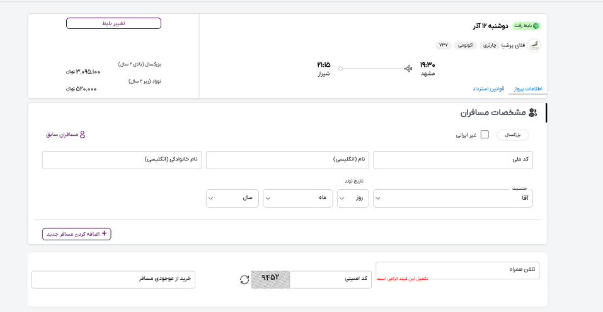Click the بزرگسال (بالای ۲ سال) price label

click(139, 64)
